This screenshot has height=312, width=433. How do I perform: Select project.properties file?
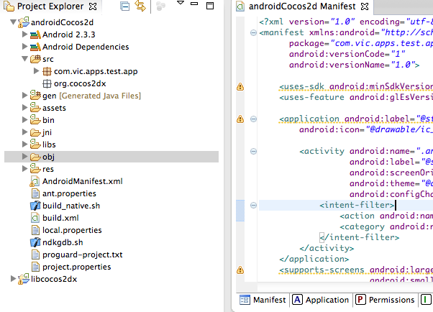coord(77,267)
